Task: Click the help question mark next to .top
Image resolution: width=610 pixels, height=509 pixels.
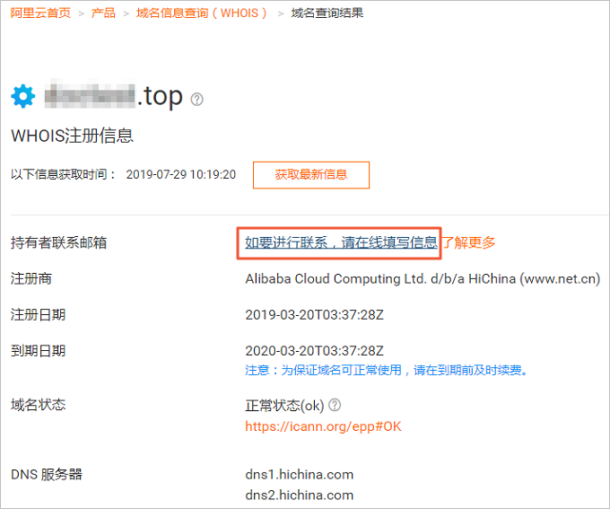Action: (196, 100)
